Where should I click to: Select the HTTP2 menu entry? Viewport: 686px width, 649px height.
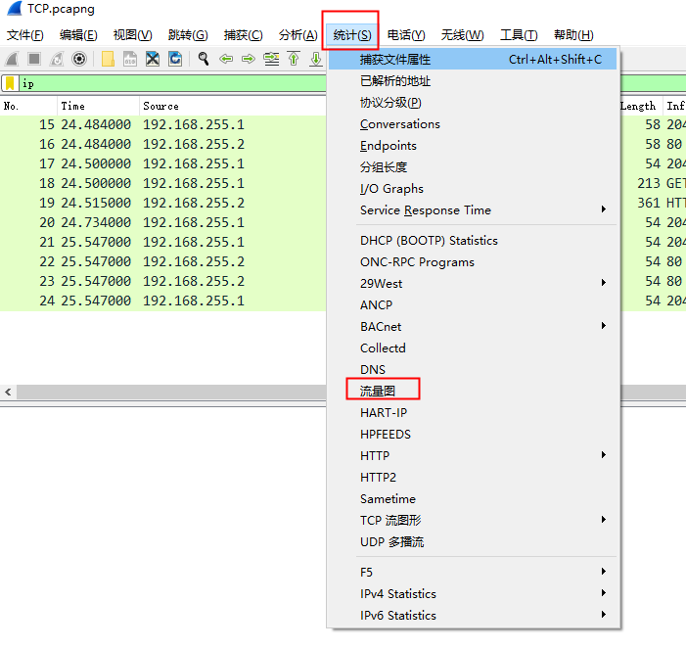[x=473, y=477]
